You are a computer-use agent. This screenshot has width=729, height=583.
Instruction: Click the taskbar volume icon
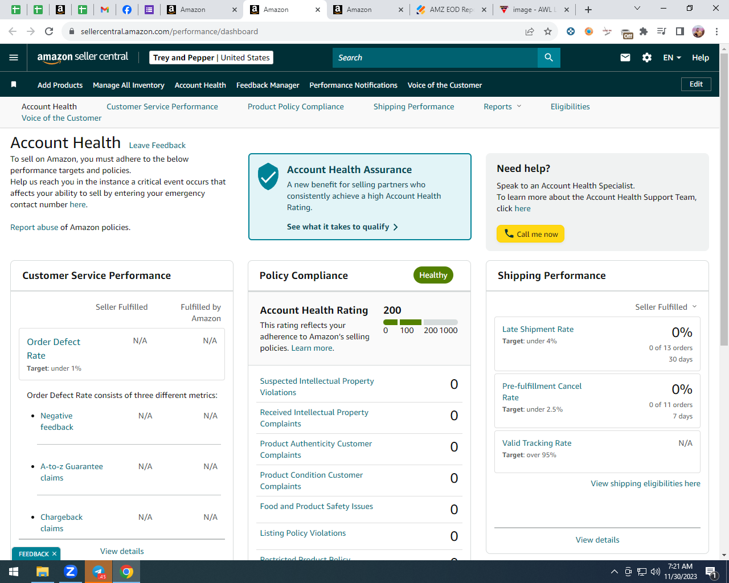pos(656,572)
